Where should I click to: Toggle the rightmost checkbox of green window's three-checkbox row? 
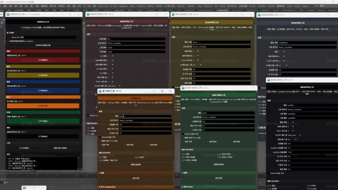[x=232, y=142]
